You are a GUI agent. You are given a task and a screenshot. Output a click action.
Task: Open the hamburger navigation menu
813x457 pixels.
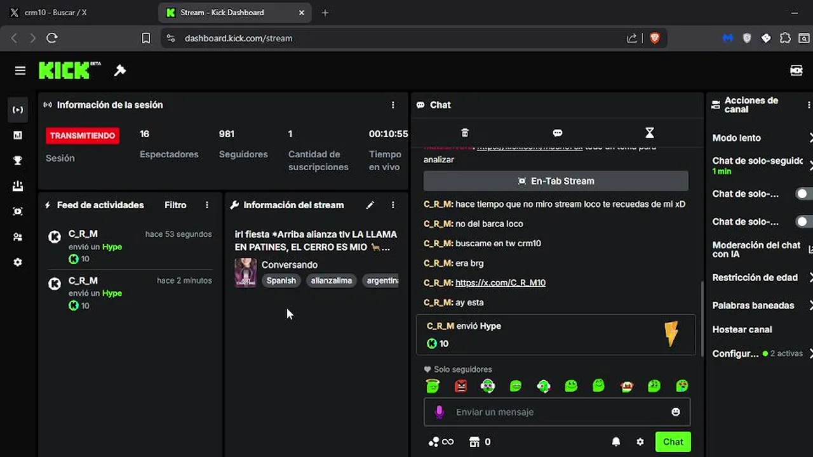(x=20, y=70)
